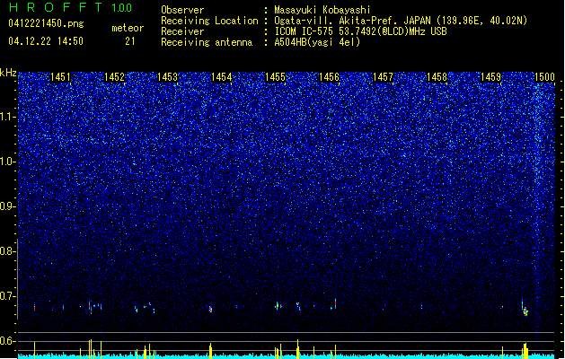Select the ICOM IC-575 receiver description
565x359 pixels.
360,31
